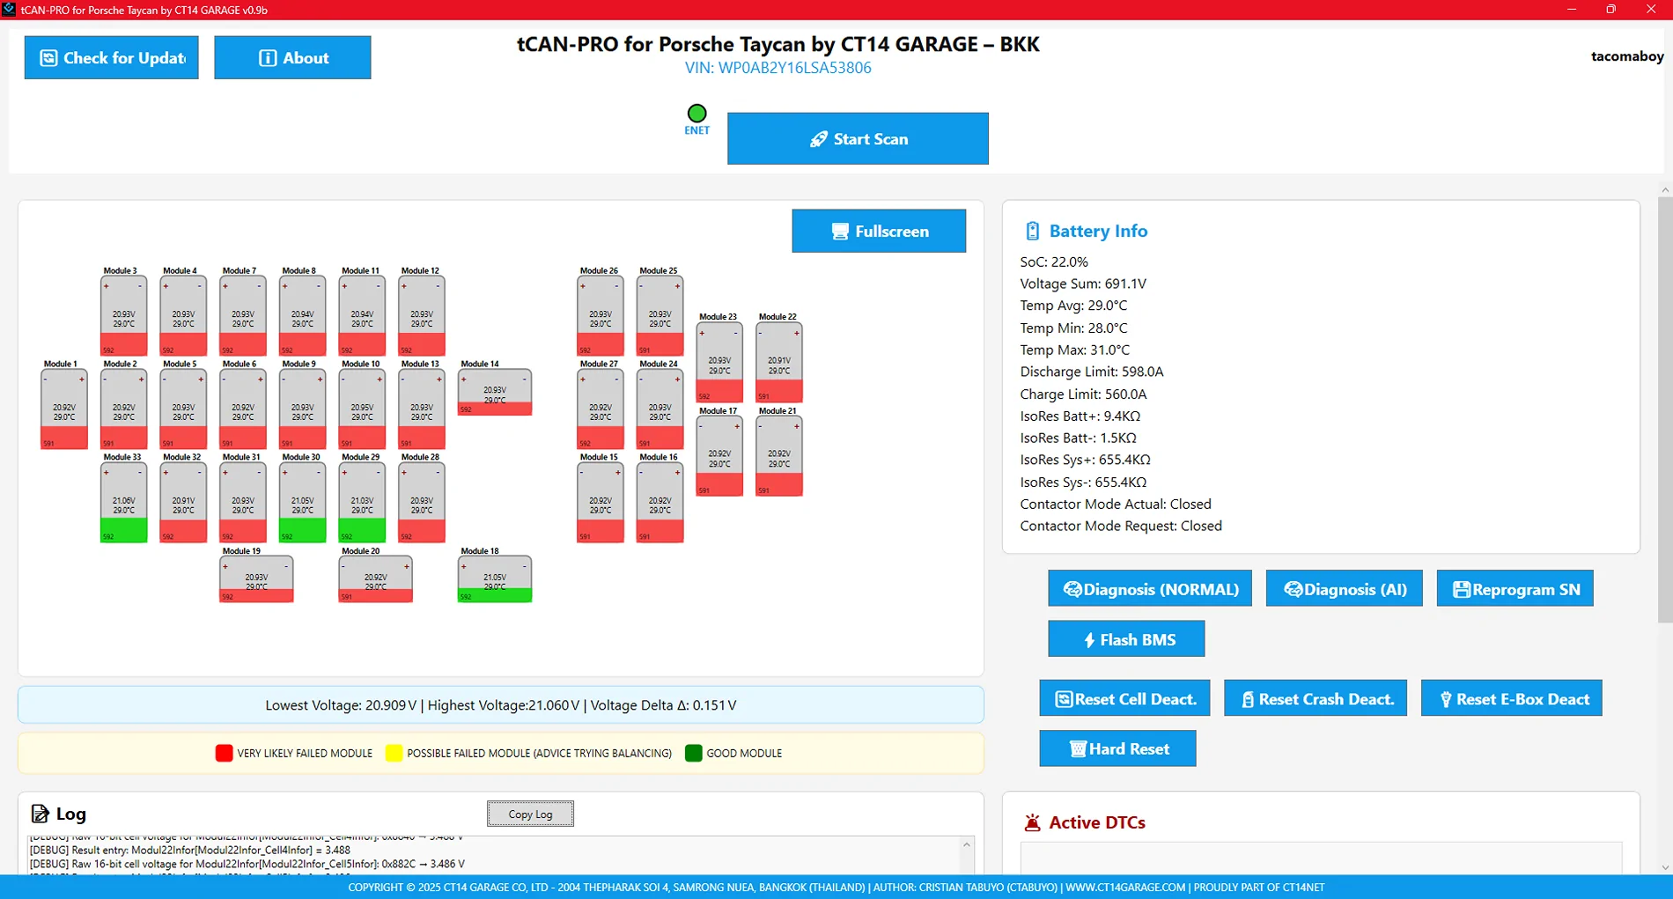
Task: Select green Module 18 tile
Action: pos(495,579)
